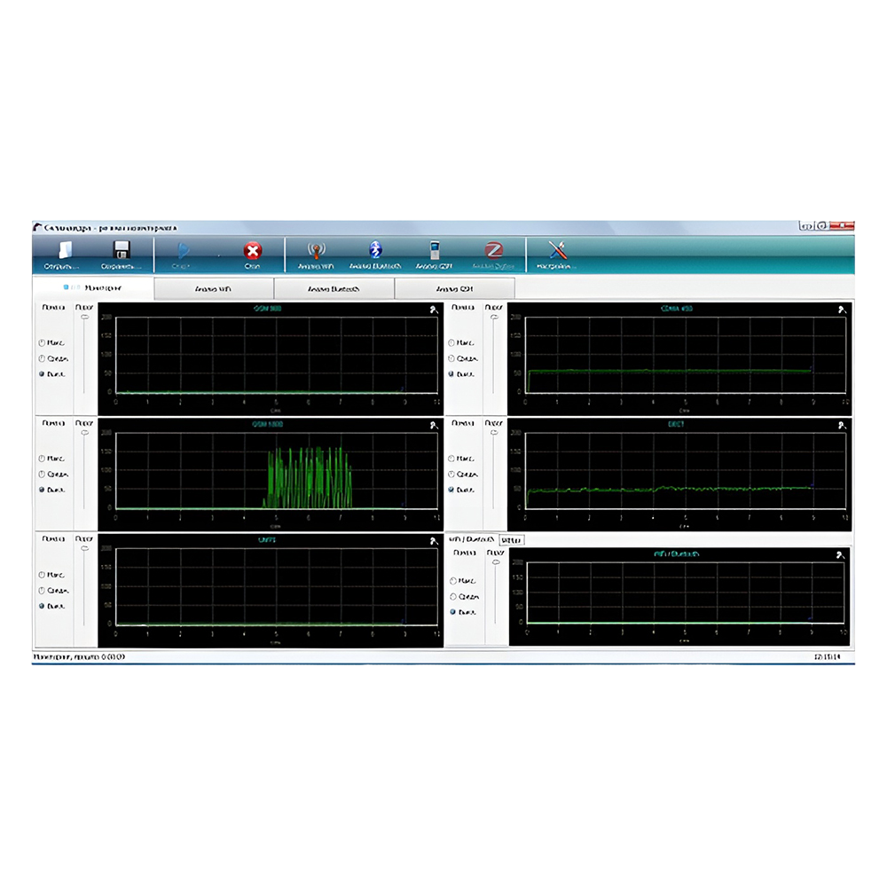
Task: Select first radio option beside GSM 900 chart
Action: [42, 342]
